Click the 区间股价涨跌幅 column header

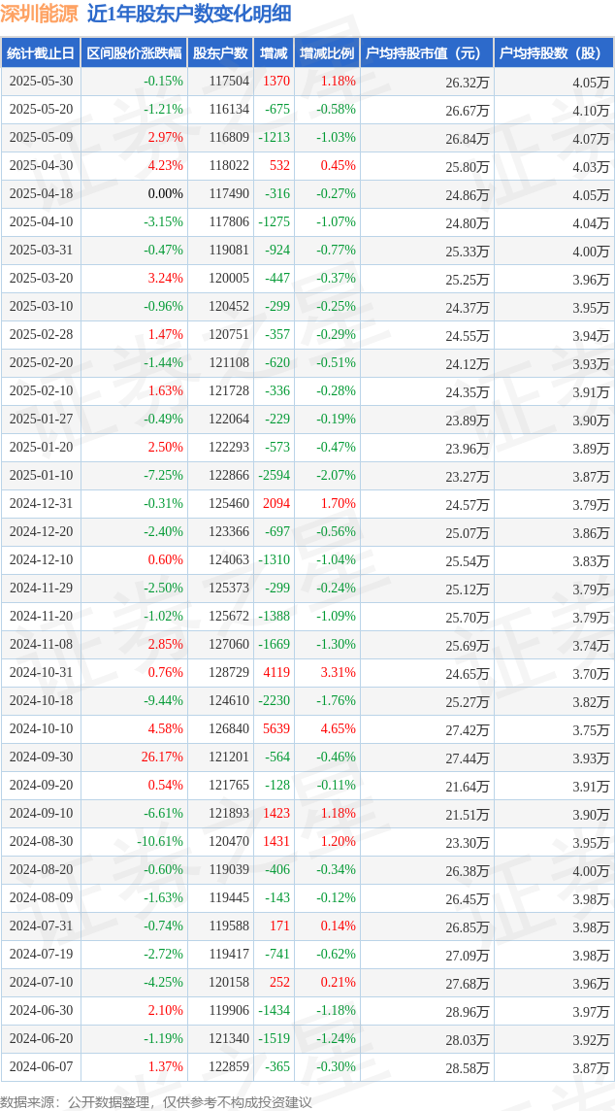(134, 53)
